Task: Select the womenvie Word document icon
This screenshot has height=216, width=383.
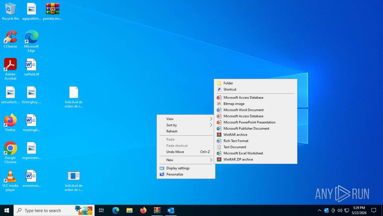Action: coord(32,179)
